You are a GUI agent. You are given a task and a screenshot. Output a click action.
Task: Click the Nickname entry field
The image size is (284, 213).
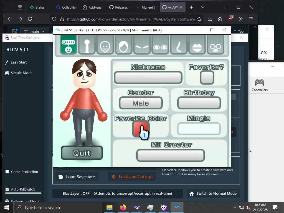coord(148,77)
